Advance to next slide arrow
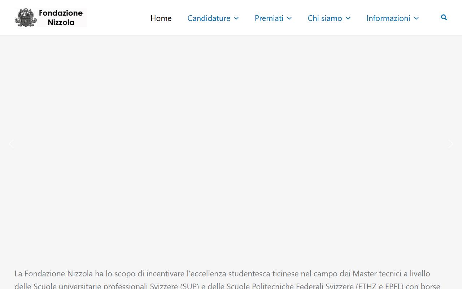The height and width of the screenshot is (289, 462). [x=451, y=144]
